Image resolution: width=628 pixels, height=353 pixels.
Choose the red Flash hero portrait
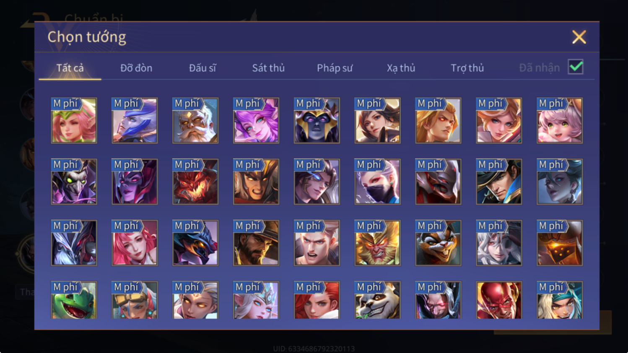tap(499, 300)
